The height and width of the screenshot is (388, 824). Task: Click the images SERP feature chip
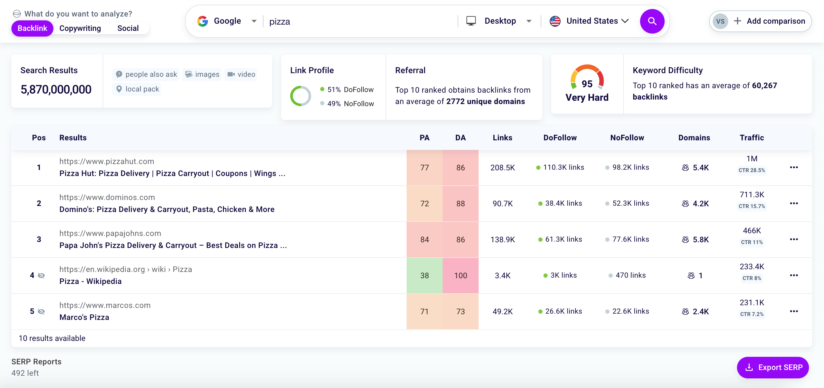pyautogui.click(x=202, y=74)
